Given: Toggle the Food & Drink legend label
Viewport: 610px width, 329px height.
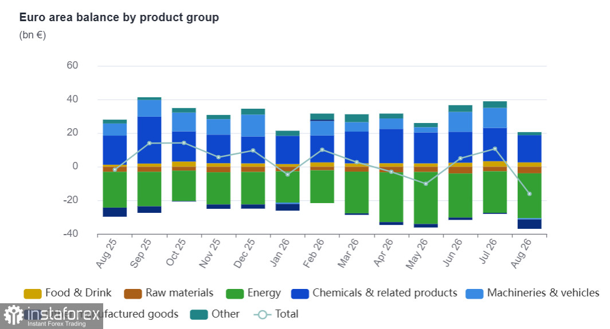Looking at the screenshot, I should click(x=78, y=293).
